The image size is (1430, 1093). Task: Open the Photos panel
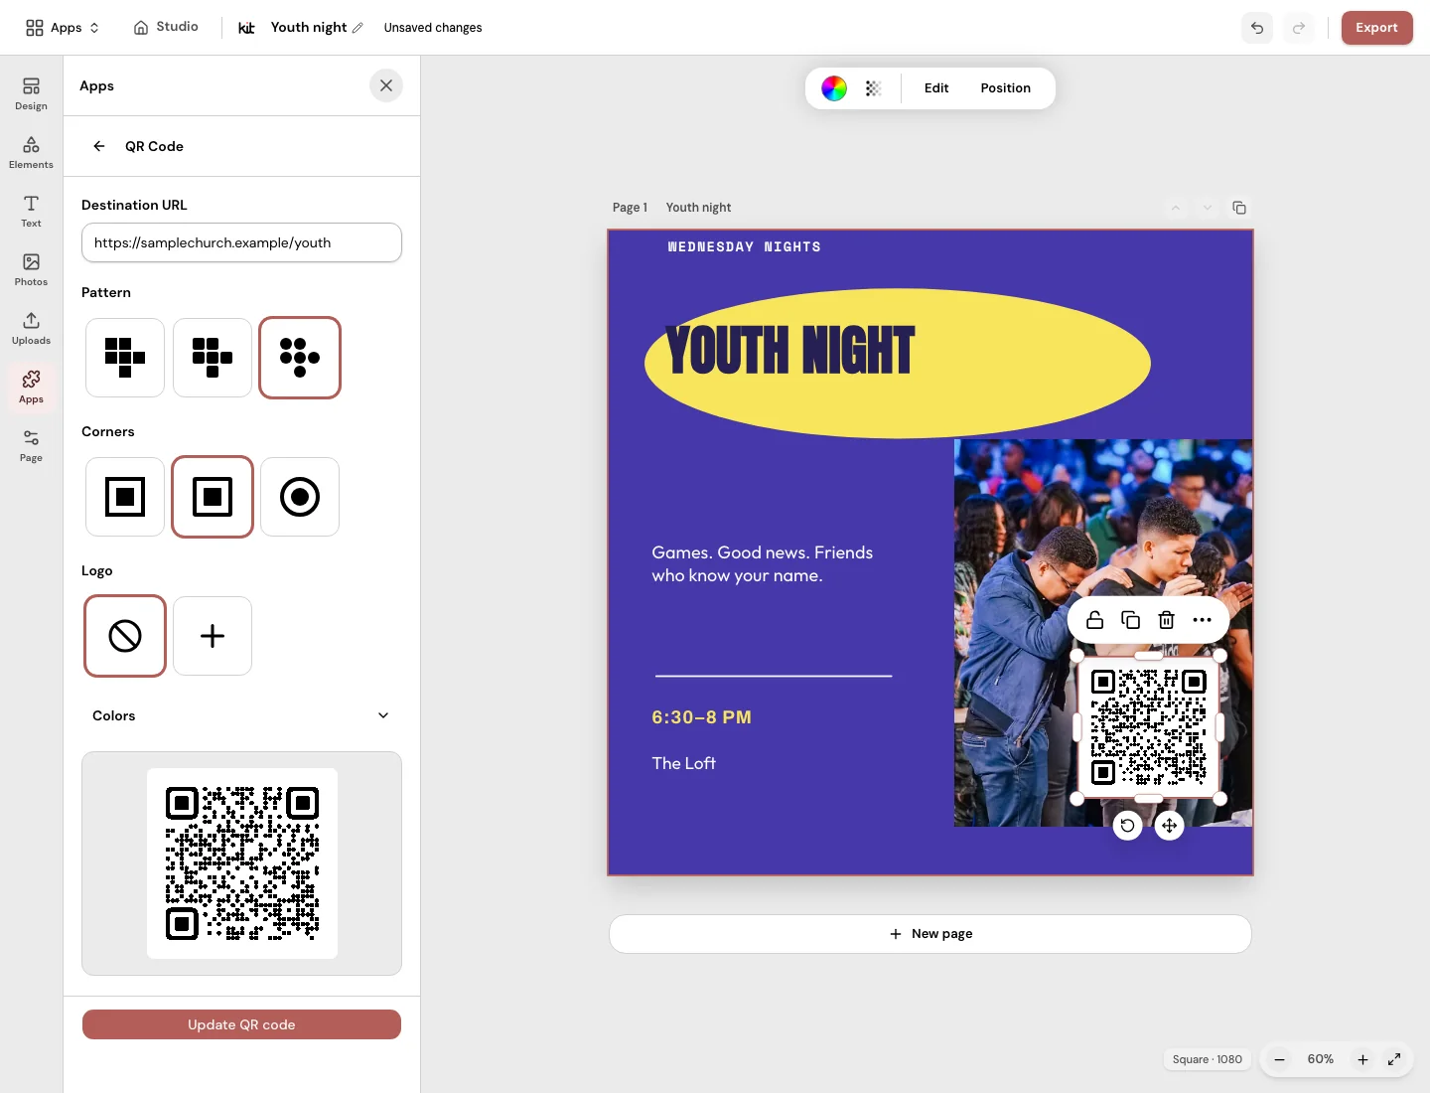click(x=31, y=270)
